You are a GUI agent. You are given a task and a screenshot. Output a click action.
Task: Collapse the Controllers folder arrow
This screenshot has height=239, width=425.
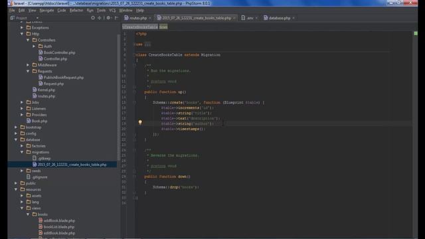pos(28,40)
